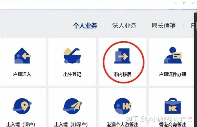Image resolution: width=197 pixels, height=127 pixels.
Task: Open the 出入境（深户） location globe icon
Action: coord(22,106)
